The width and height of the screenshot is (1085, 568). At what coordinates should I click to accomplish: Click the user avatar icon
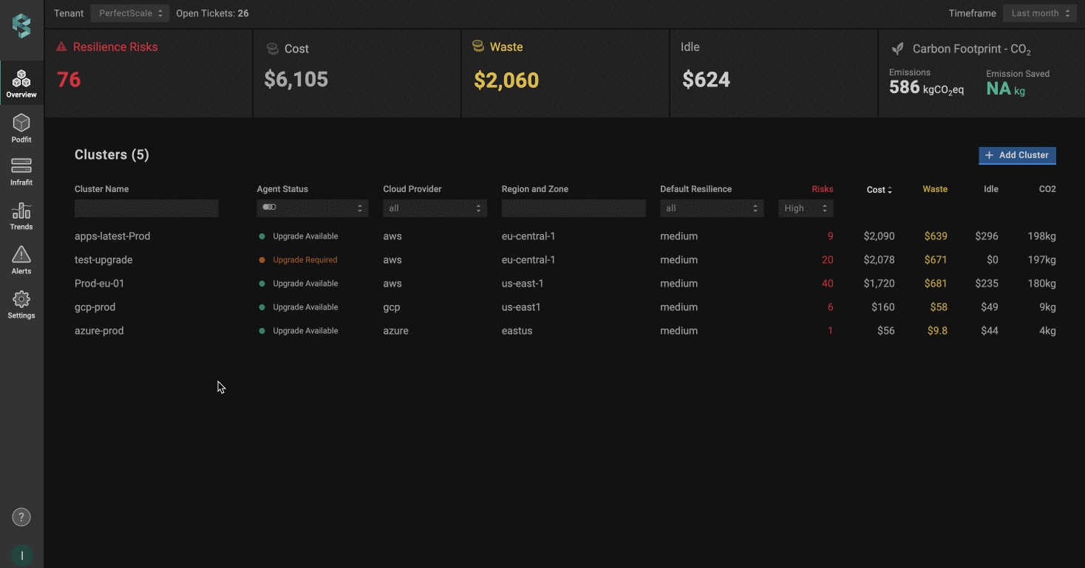[x=21, y=555]
